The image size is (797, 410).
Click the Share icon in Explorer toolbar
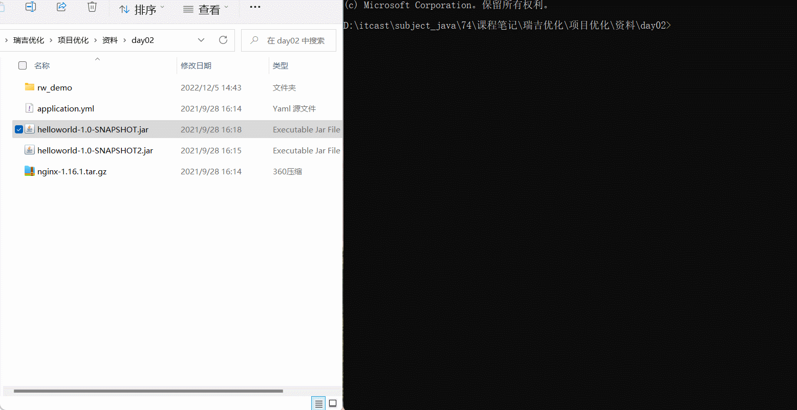(61, 7)
